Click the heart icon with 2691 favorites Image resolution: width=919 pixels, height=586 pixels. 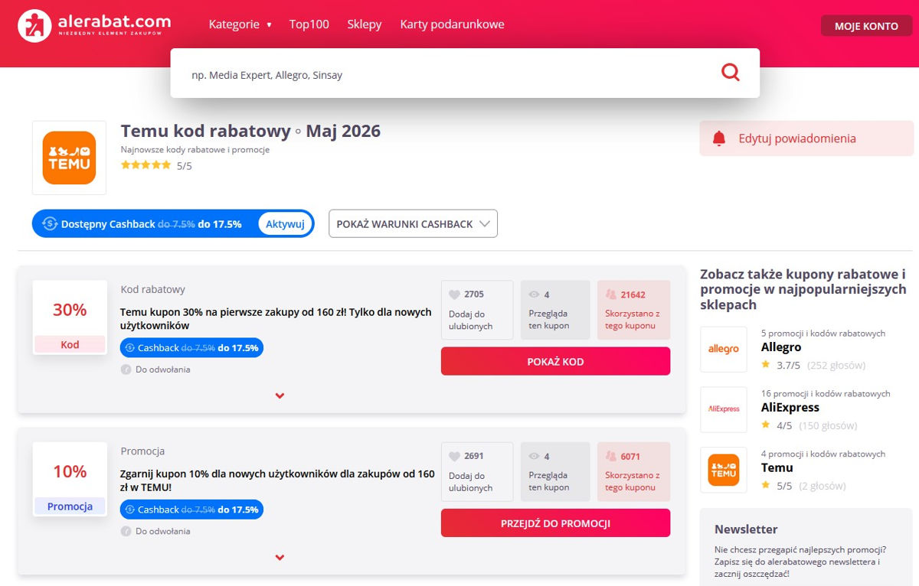(454, 456)
